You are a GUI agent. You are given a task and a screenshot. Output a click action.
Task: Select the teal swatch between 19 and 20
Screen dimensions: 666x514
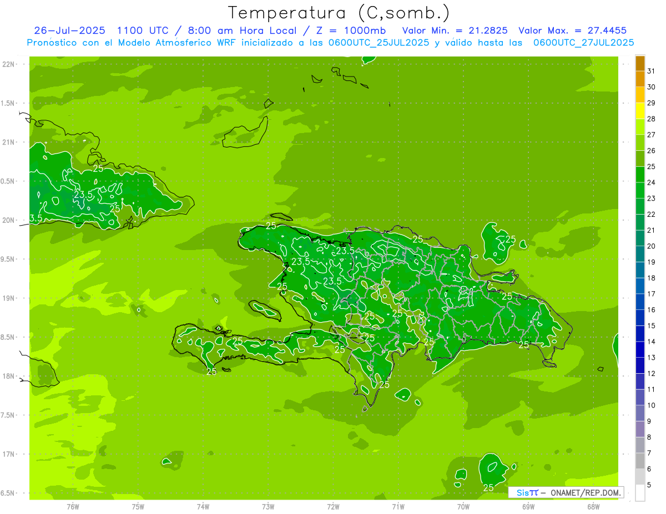(x=640, y=254)
